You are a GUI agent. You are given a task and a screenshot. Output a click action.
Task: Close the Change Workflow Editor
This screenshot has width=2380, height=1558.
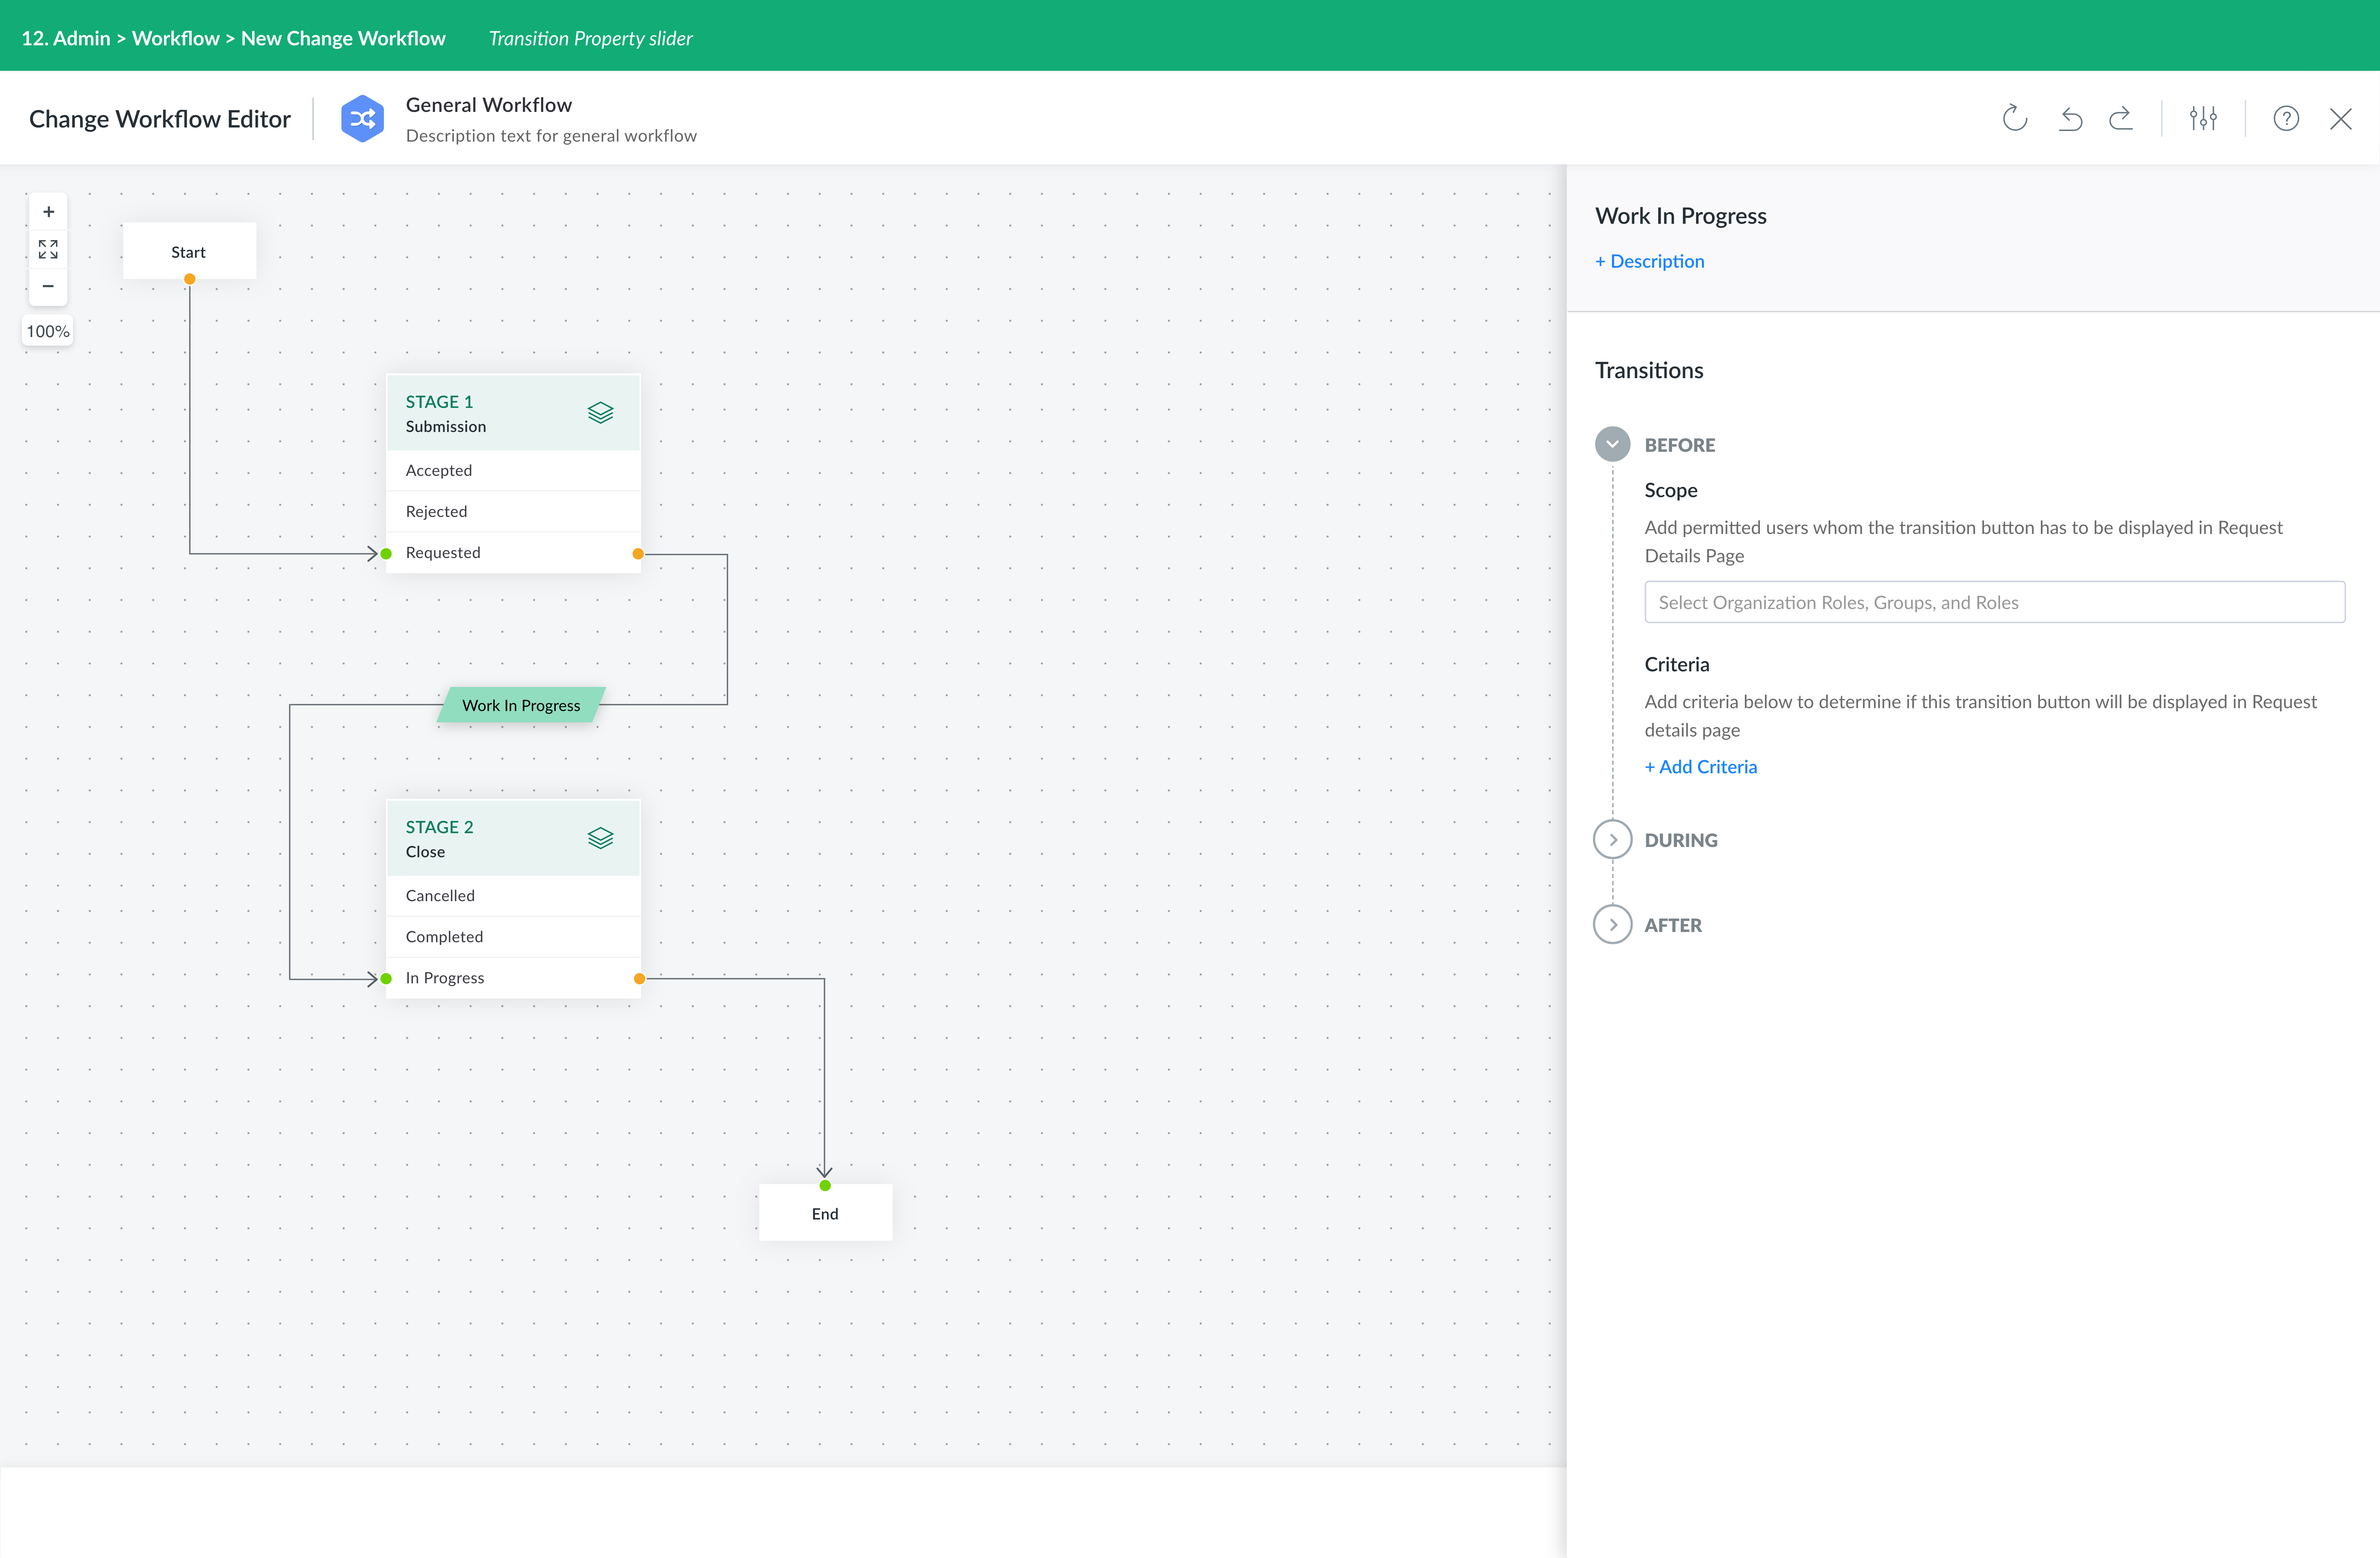(x=2341, y=119)
